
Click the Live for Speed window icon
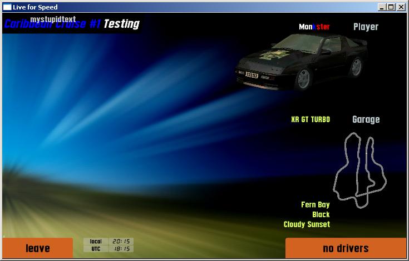pyautogui.click(x=7, y=7)
